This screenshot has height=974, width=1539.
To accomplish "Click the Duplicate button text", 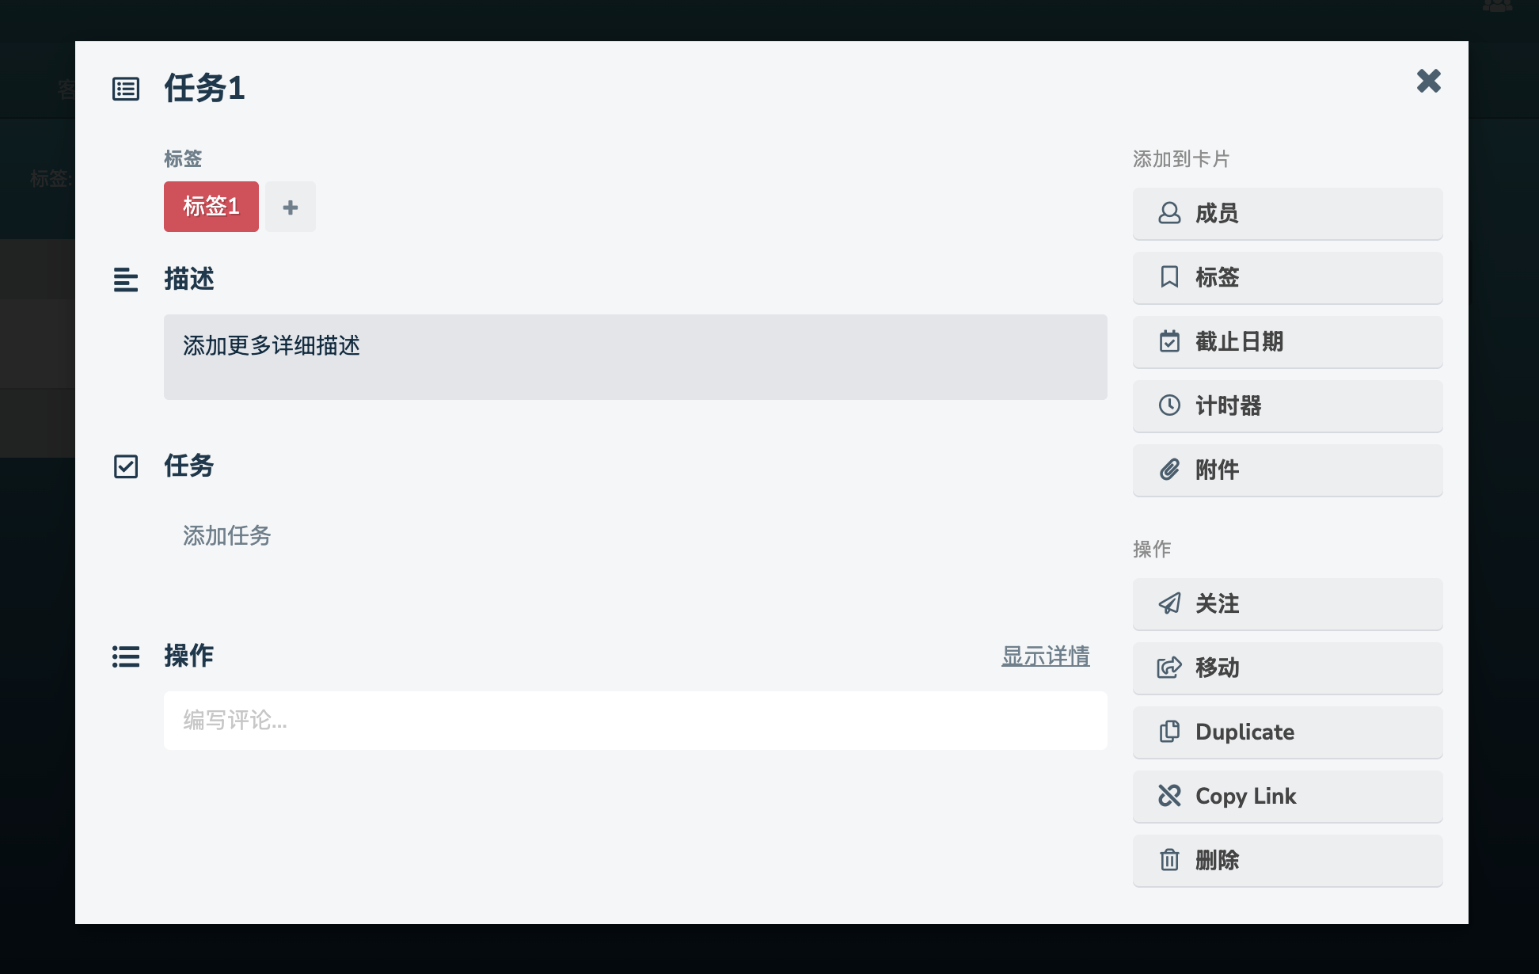I will pyautogui.click(x=1244, y=732).
